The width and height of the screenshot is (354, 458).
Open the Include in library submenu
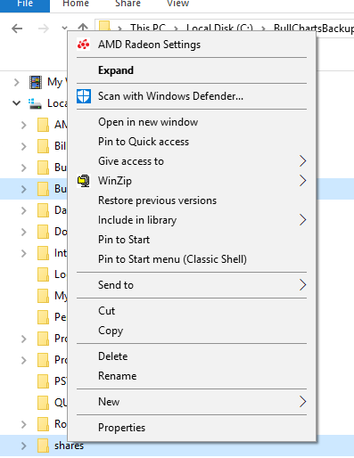pos(192,220)
